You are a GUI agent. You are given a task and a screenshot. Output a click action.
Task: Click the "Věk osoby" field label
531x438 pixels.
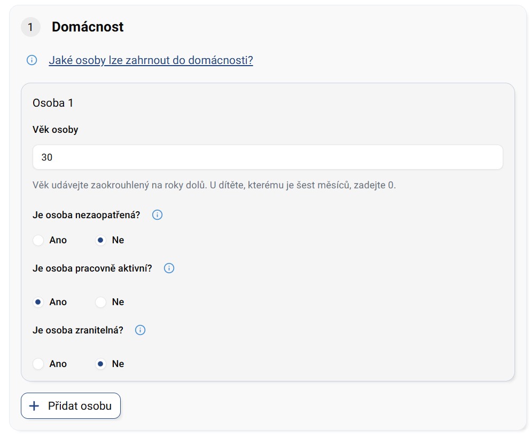pyautogui.click(x=56, y=130)
